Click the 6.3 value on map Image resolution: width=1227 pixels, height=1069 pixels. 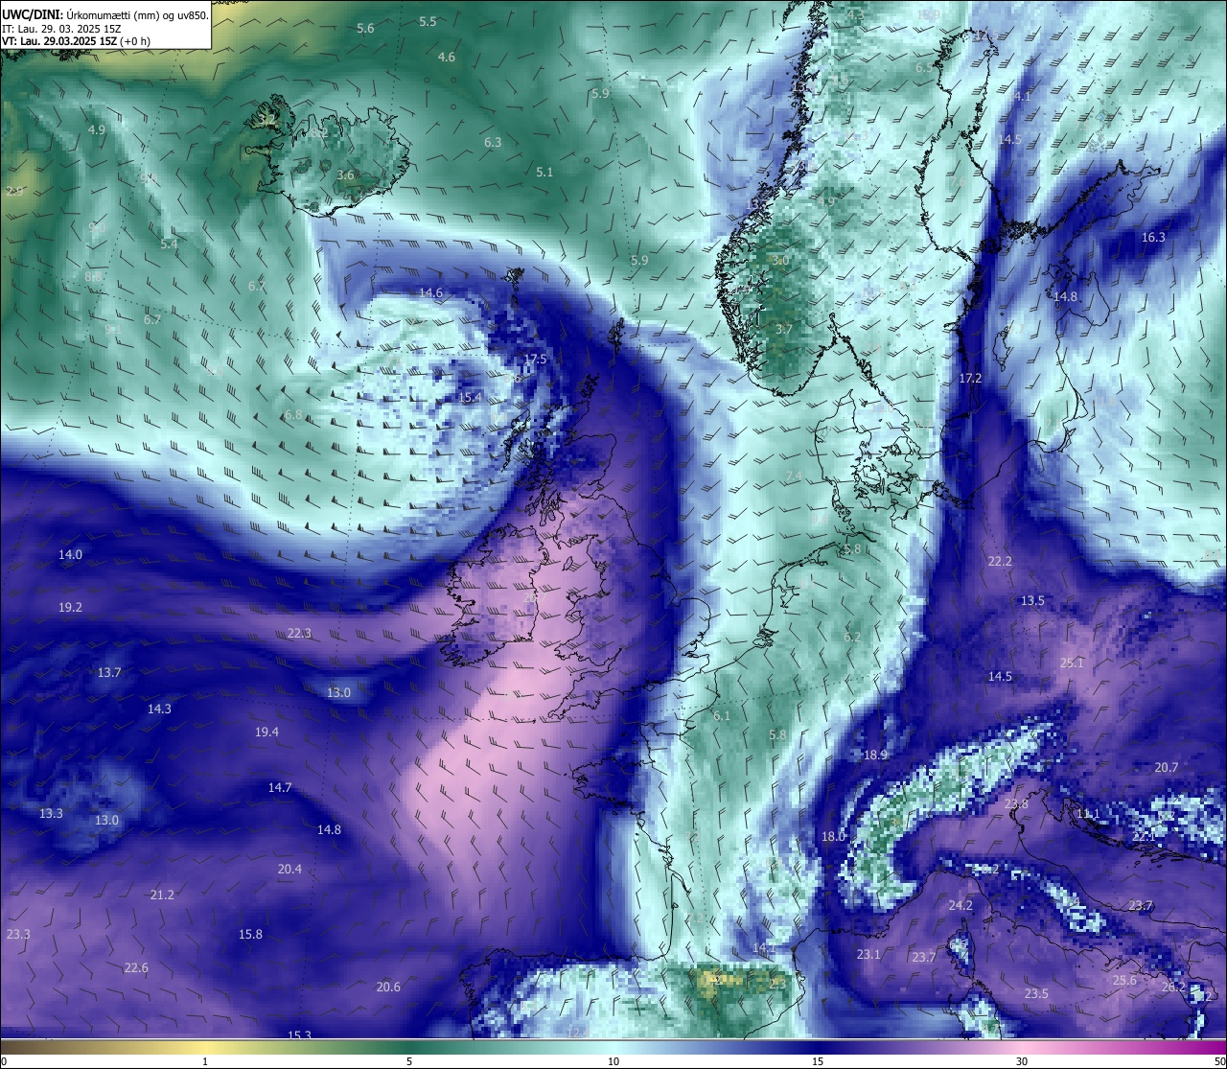493,143
